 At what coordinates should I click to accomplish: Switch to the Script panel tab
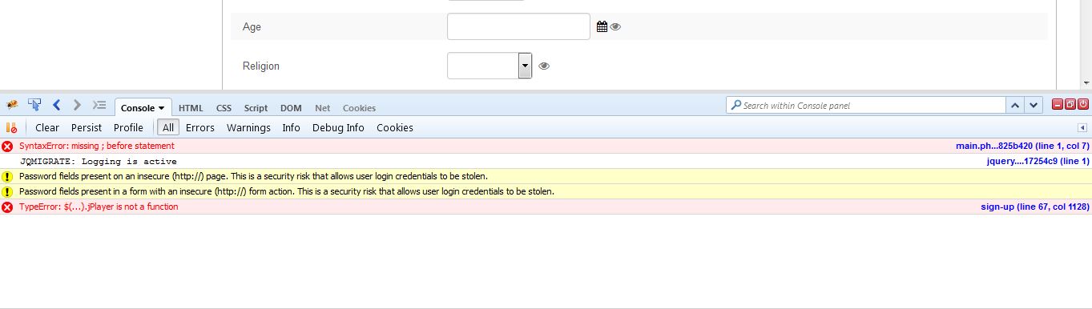tap(256, 108)
